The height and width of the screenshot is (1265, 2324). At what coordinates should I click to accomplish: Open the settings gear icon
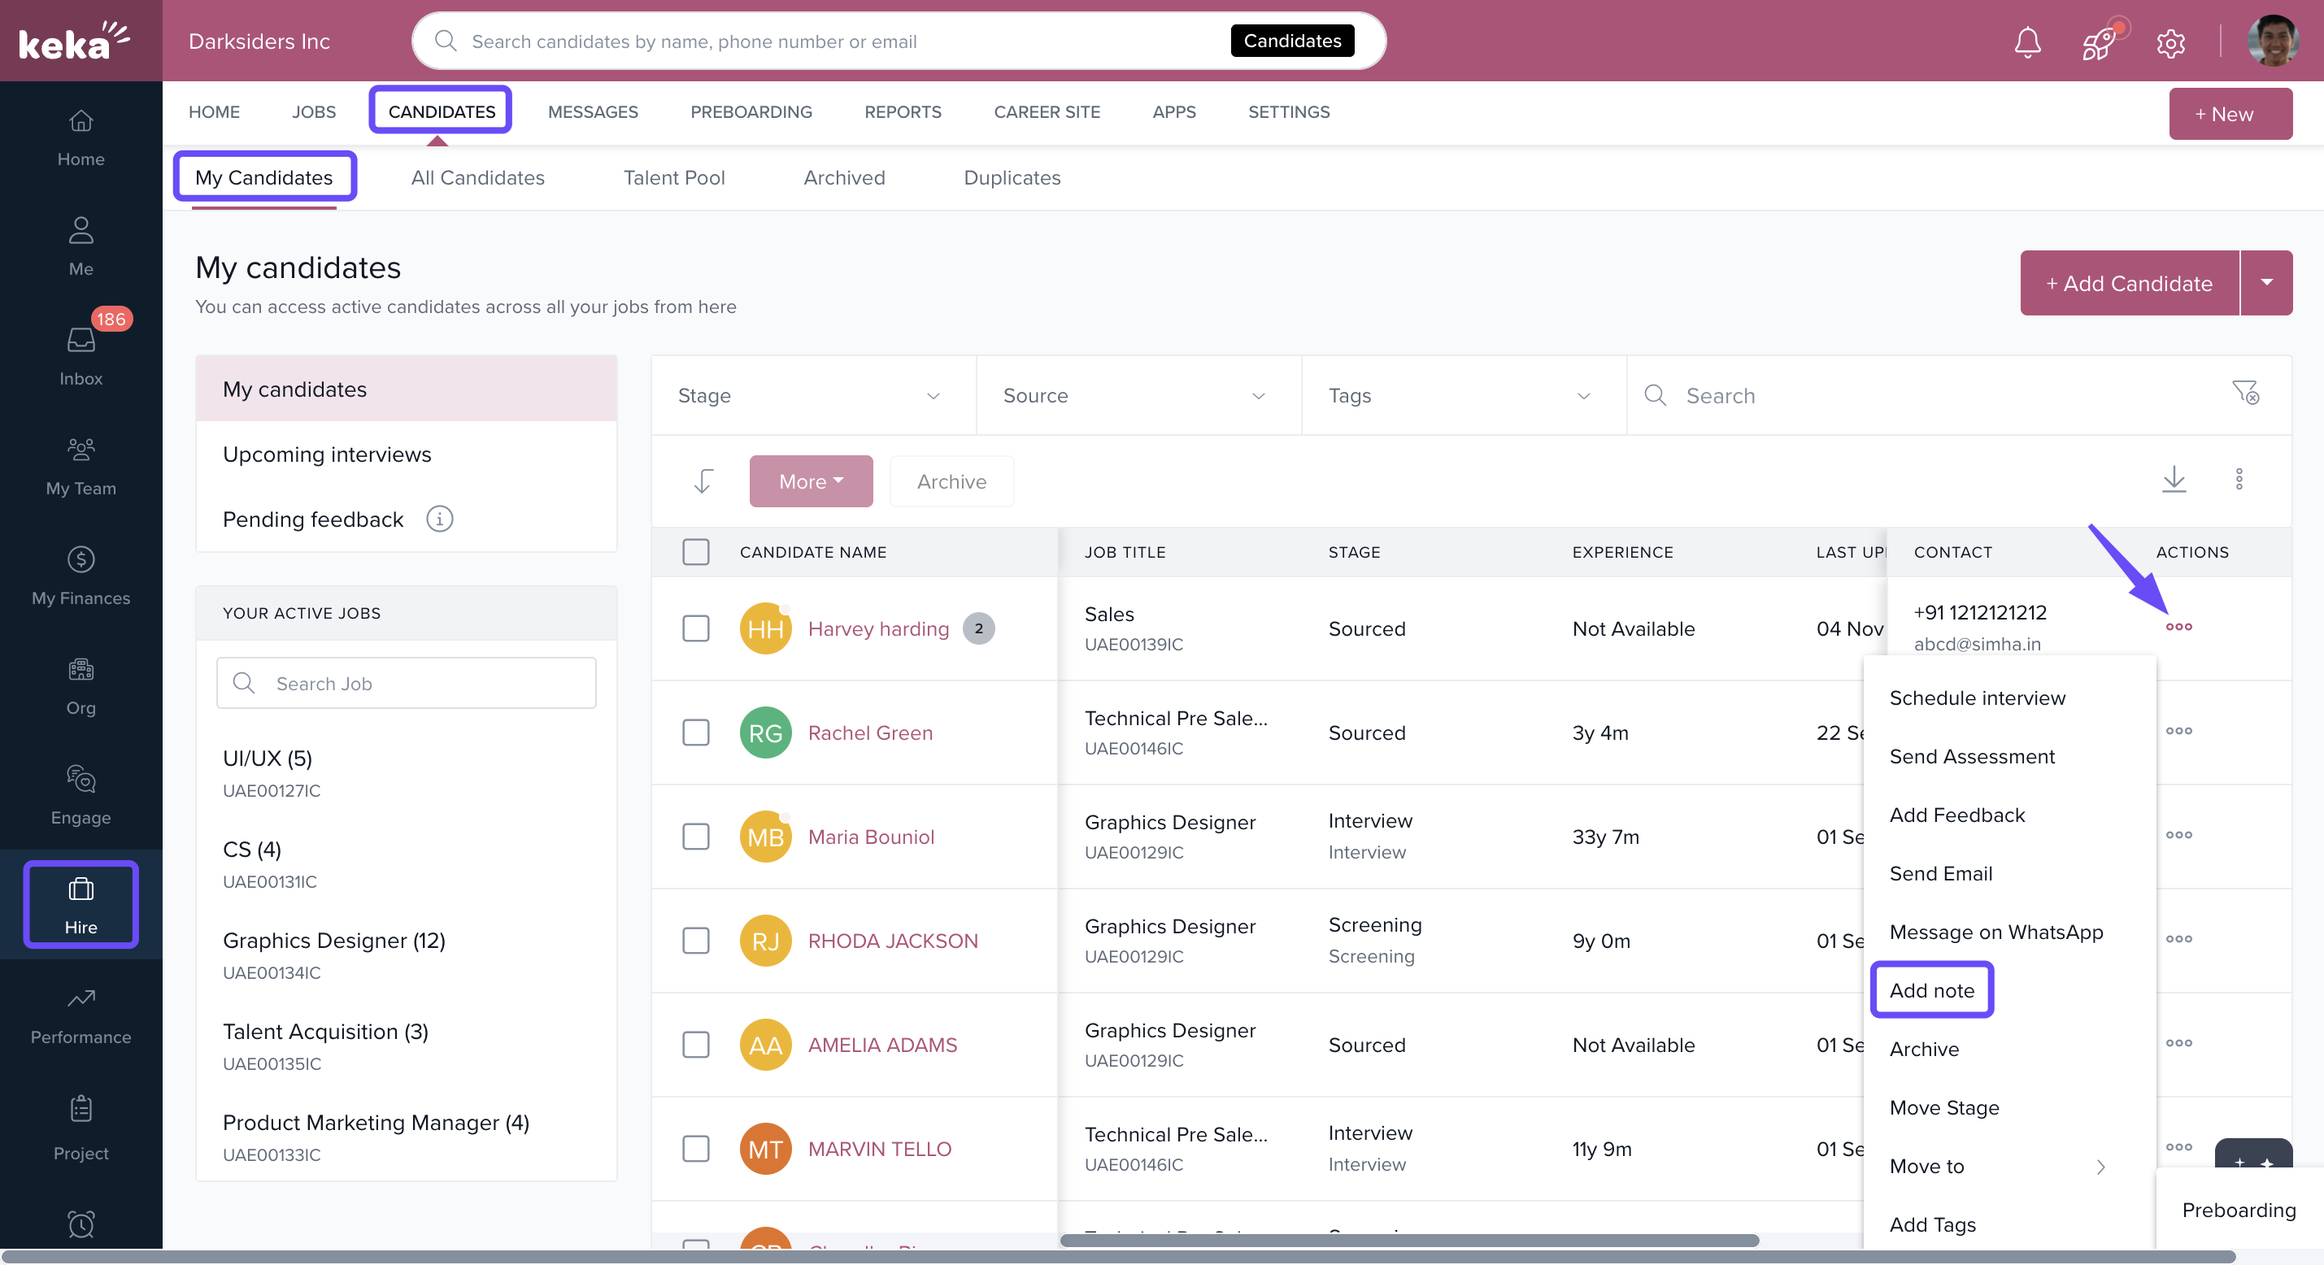click(x=2170, y=42)
